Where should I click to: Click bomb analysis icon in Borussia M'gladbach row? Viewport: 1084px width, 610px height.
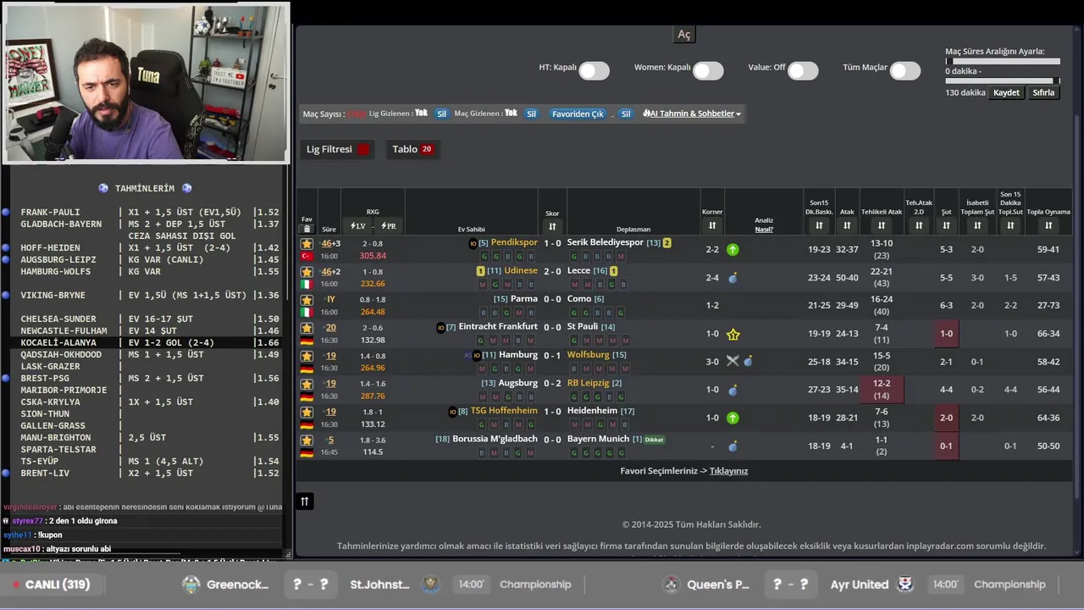[x=733, y=446]
